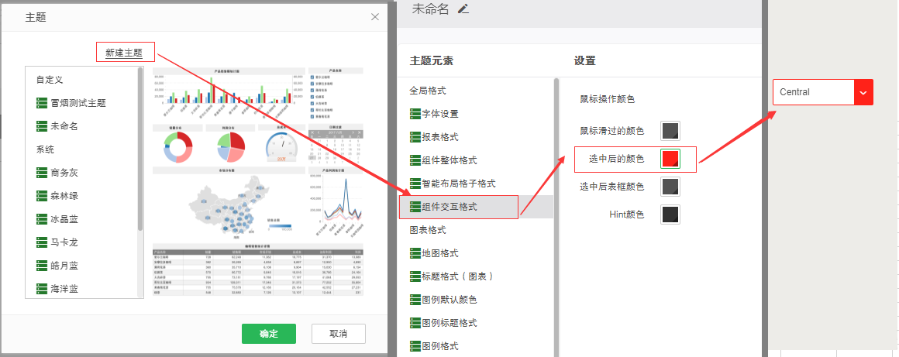Open the red 选中后的颜色 swatch
This screenshot has height=357, width=899.
tap(670, 159)
